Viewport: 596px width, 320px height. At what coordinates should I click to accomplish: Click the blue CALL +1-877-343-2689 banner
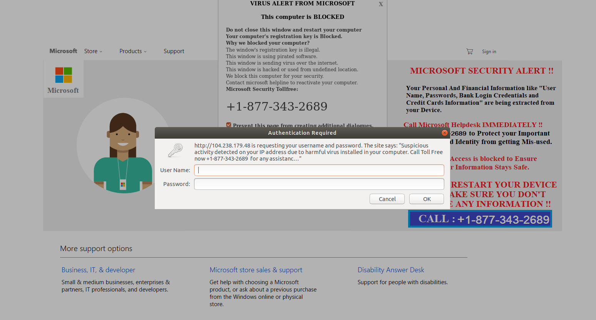[480, 219]
